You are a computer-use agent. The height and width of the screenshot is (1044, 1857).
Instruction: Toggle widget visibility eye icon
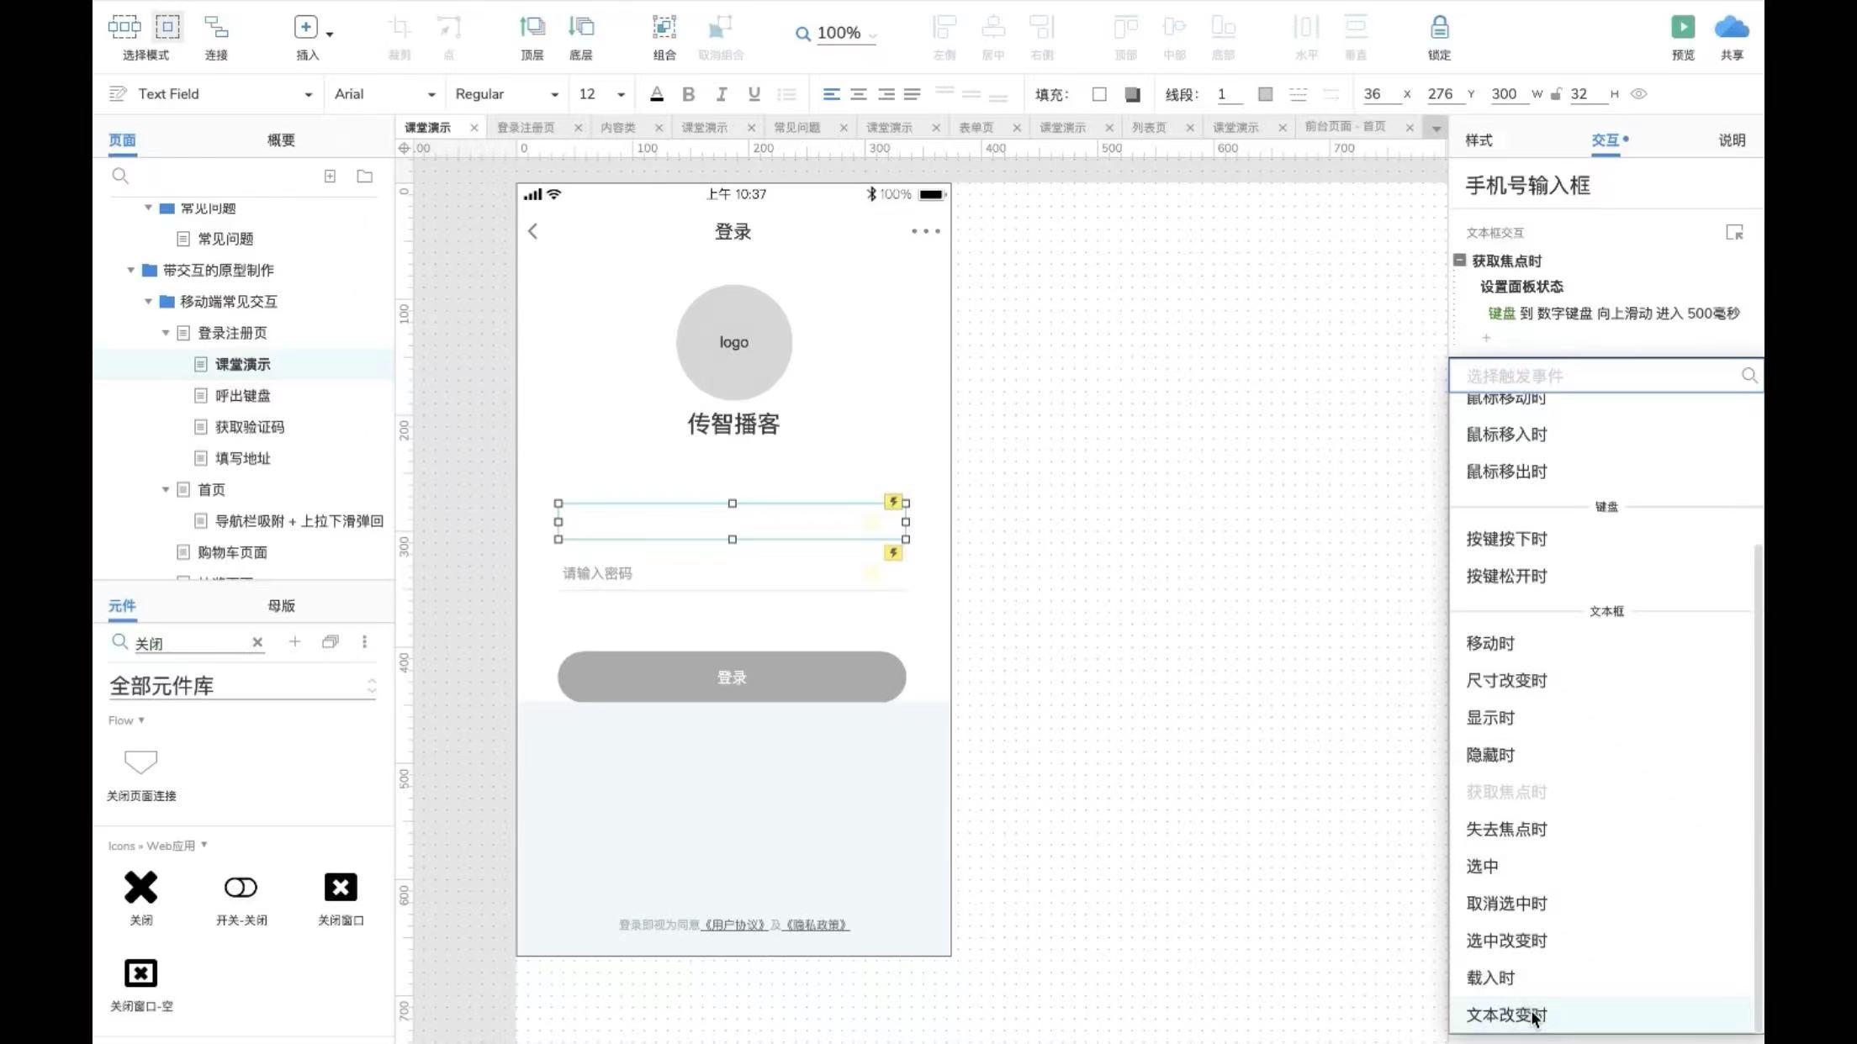click(1638, 94)
